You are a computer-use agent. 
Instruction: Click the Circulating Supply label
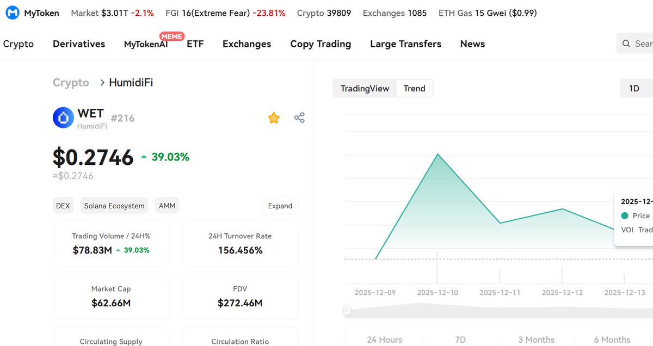pos(111,342)
